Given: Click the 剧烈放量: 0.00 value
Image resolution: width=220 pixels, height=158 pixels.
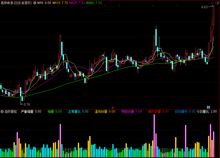Looking at the screenshot, I should pos(159,112).
